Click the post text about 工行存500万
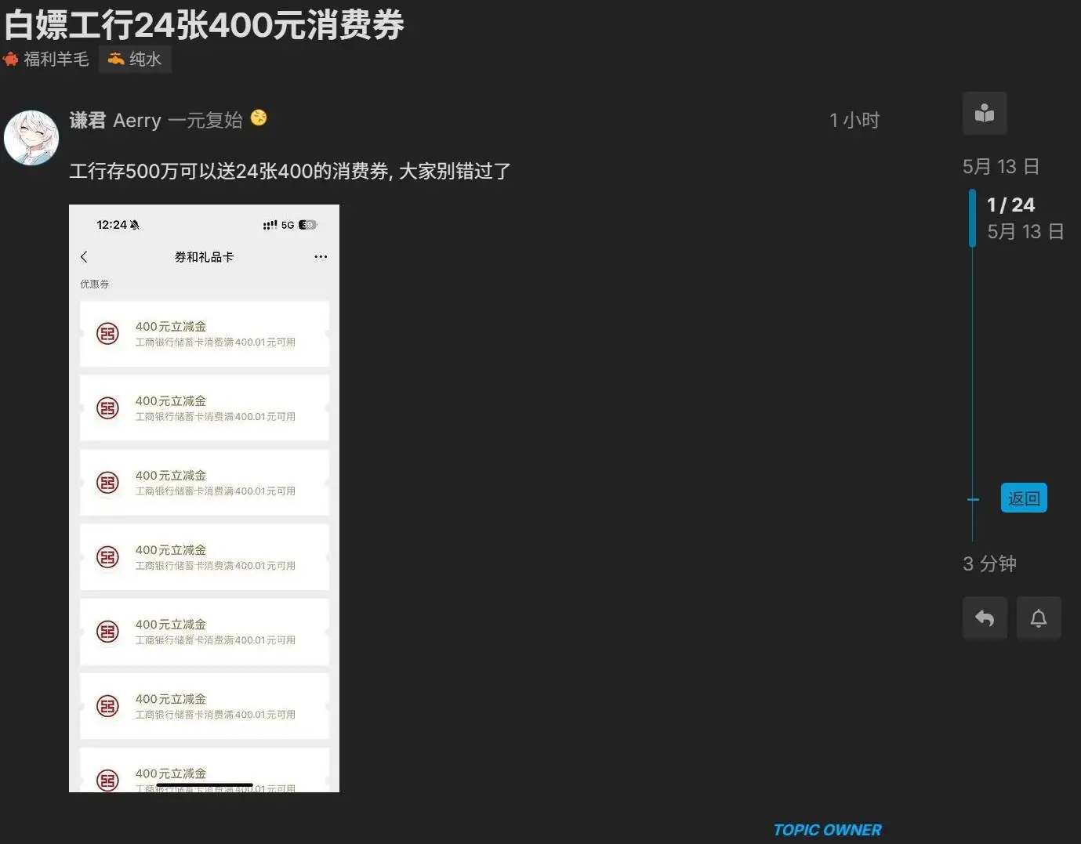The height and width of the screenshot is (844, 1081). pyautogui.click(x=290, y=171)
